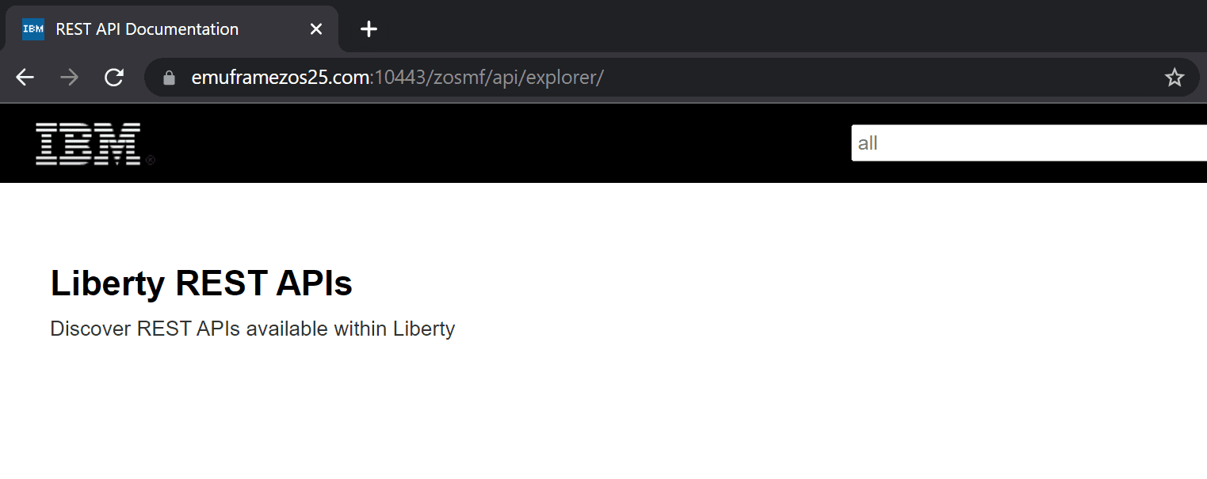
Task: Go forward to the next page
Action: tap(69, 77)
